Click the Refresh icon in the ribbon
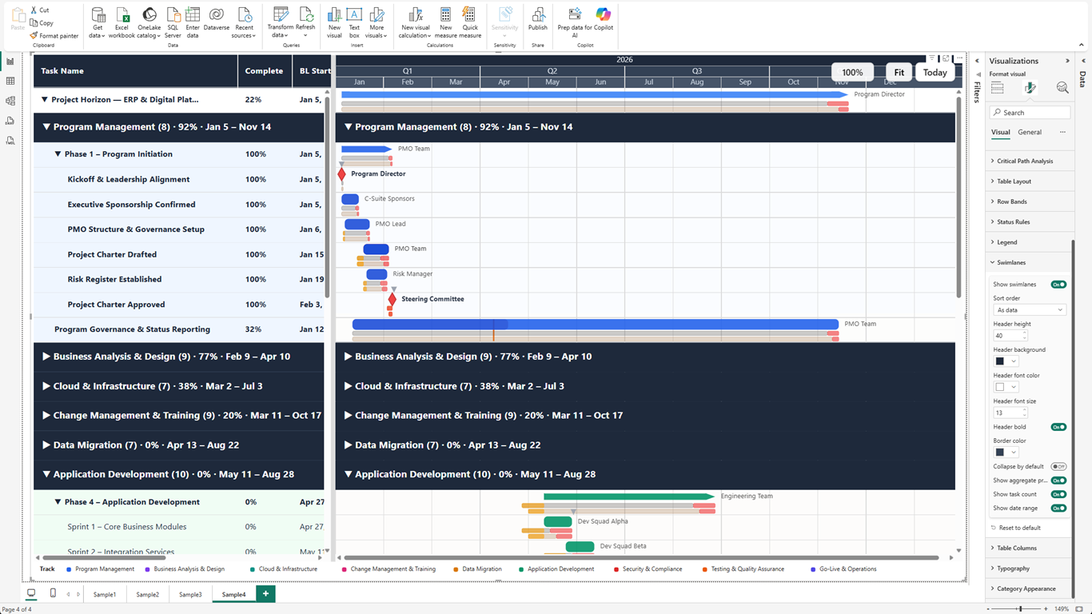The width and height of the screenshot is (1092, 614). (305, 22)
